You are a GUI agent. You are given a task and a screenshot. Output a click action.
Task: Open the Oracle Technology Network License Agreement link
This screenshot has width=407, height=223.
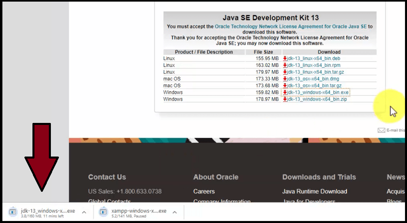291,26
